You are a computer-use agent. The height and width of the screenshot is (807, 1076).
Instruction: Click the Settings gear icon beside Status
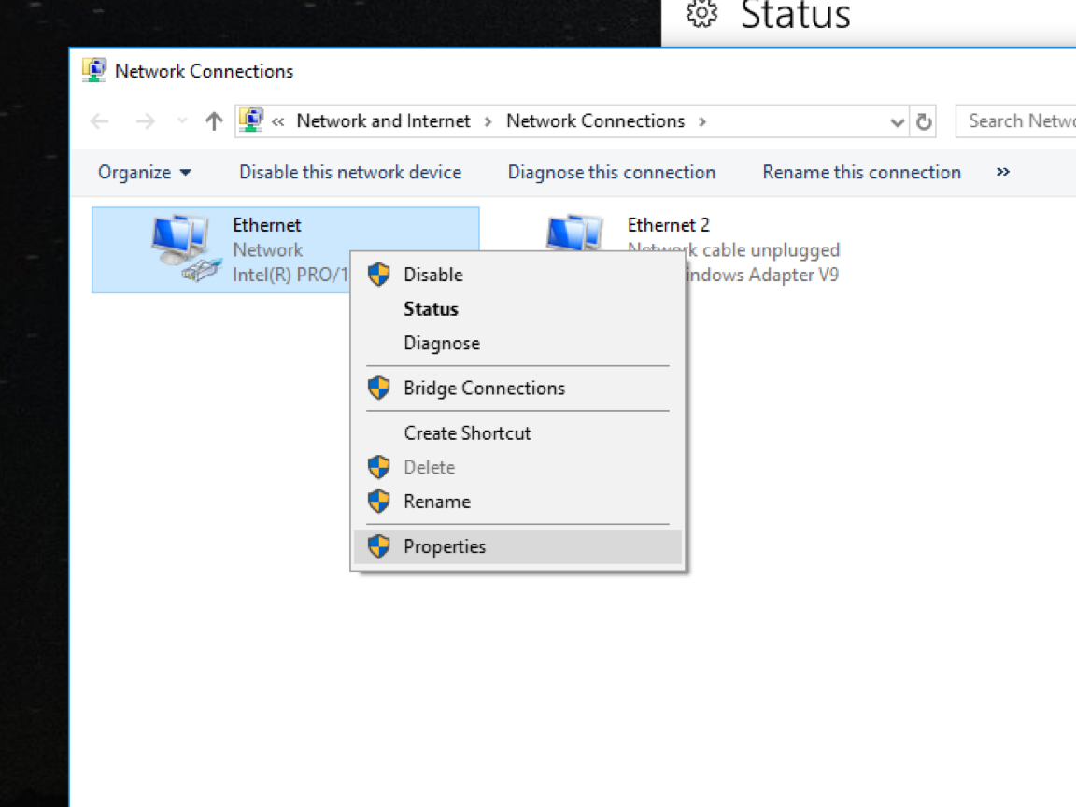pos(701,13)
